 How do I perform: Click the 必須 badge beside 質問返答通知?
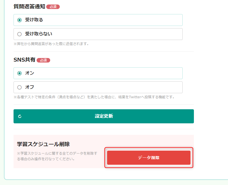(53, 7)
